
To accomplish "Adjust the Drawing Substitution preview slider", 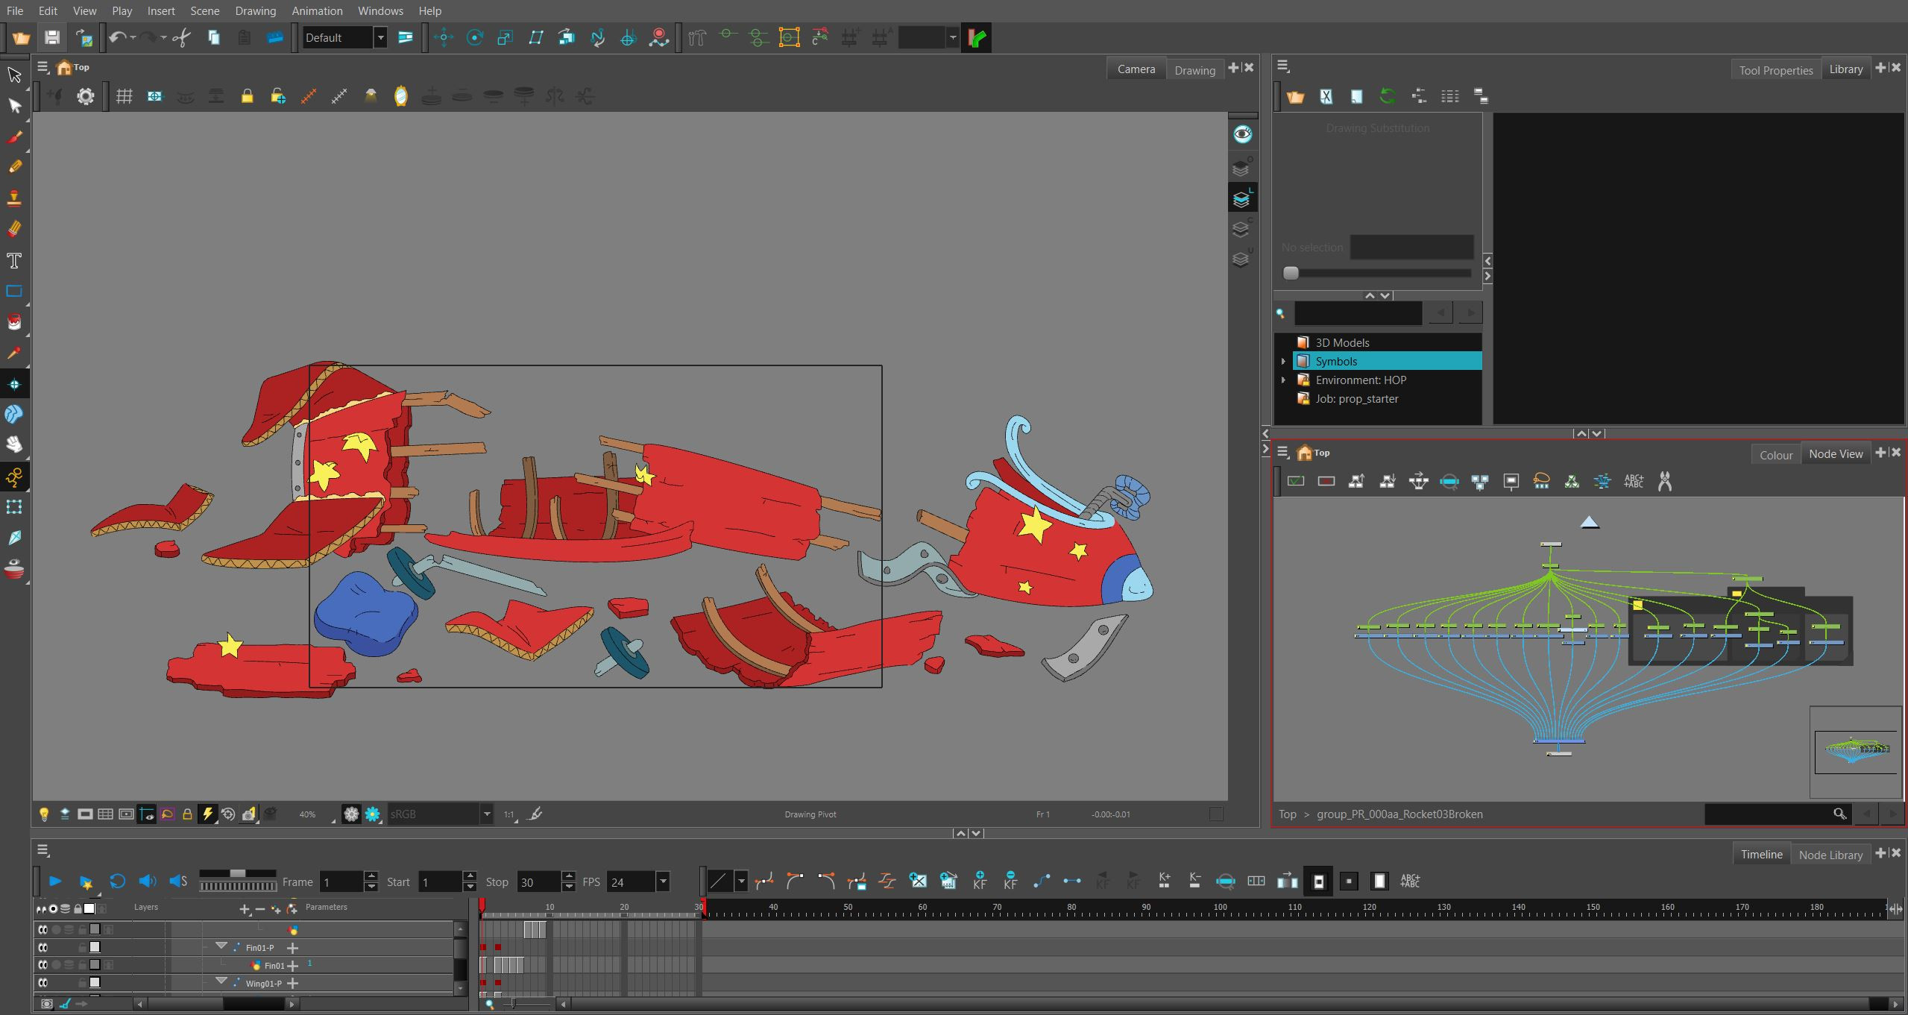I will (1291, 273).
